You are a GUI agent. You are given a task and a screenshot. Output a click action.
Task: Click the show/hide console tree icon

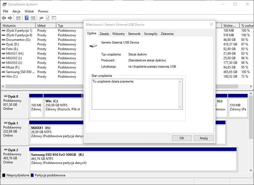point(18,18)
